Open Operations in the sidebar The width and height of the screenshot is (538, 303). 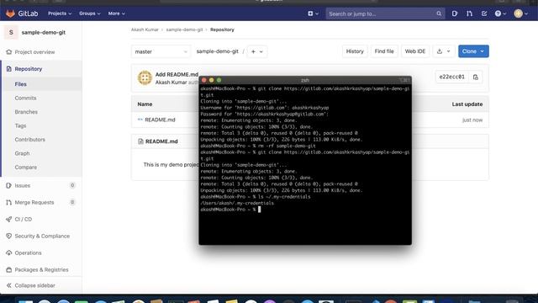pyautogui.click(x=28, y=252)
